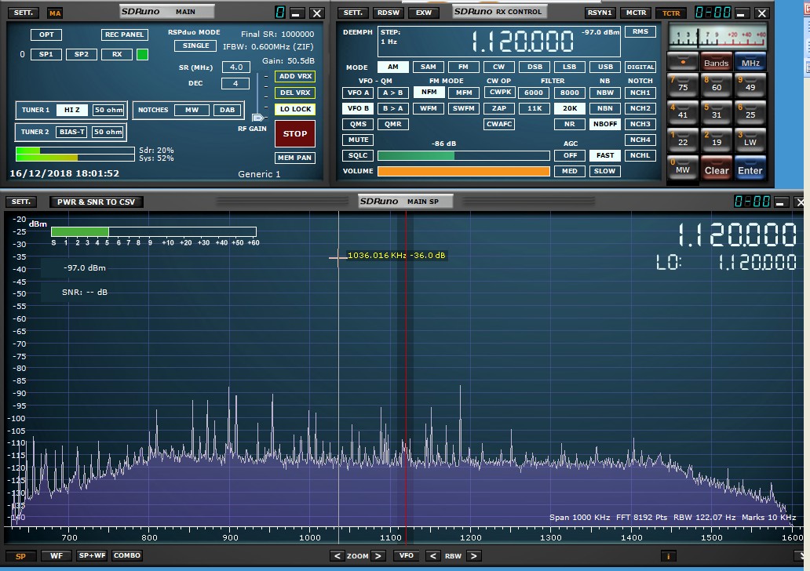Screen dimensions: 810x571
Task: Open the RDSW window
Action: tap(389, 13)
